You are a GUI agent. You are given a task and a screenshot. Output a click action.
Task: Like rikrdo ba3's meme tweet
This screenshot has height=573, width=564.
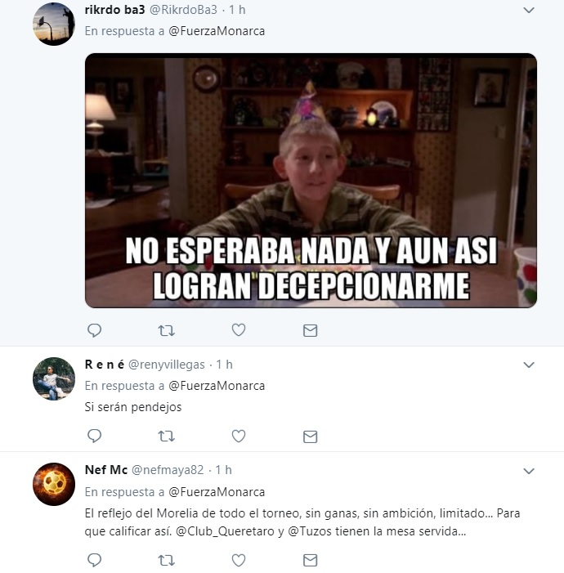pyautogui.click(x=239, y=330)
